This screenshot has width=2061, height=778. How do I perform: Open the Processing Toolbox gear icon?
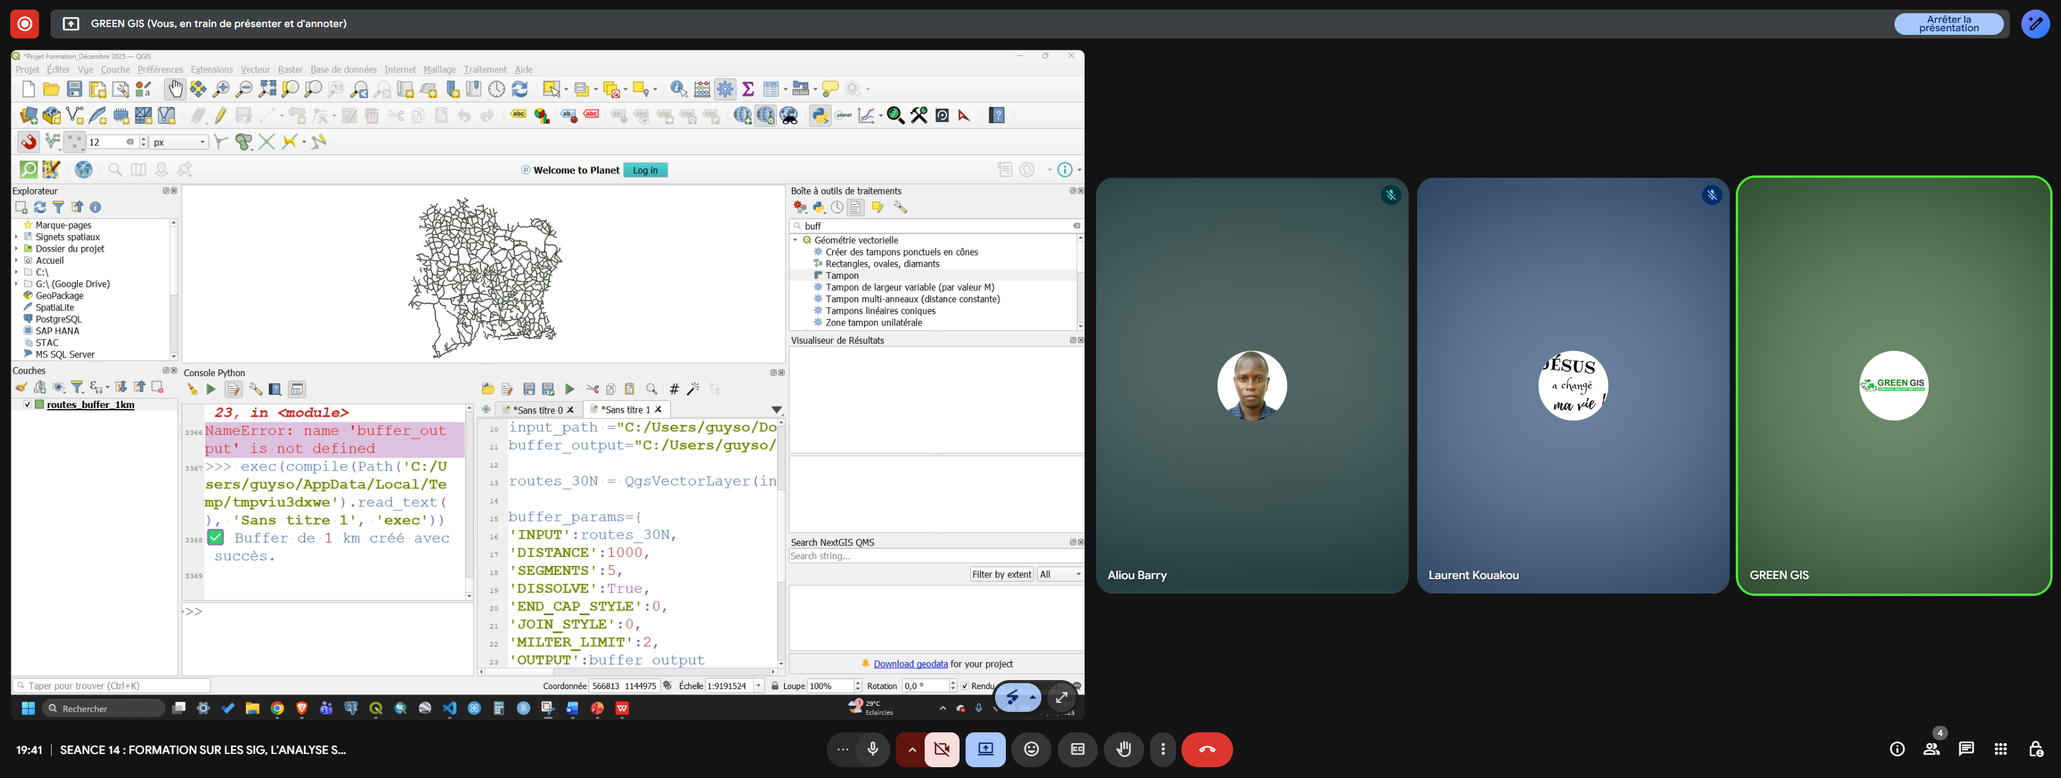click(x=725, y=90)
